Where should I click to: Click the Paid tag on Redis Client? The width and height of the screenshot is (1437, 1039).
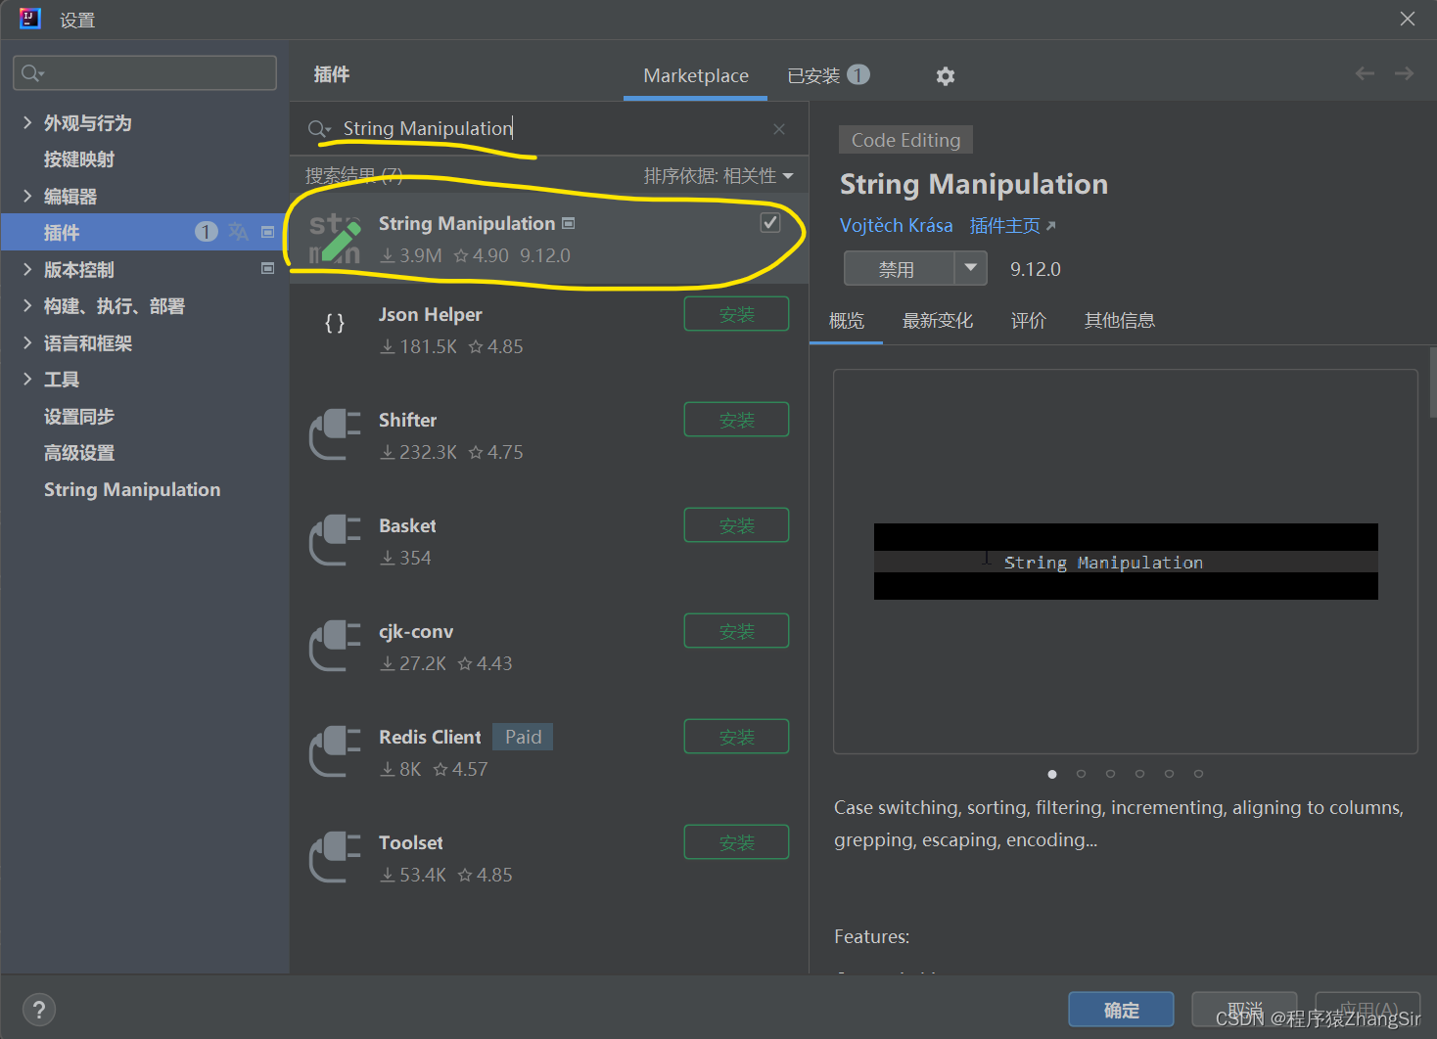(x=523, y=737)
